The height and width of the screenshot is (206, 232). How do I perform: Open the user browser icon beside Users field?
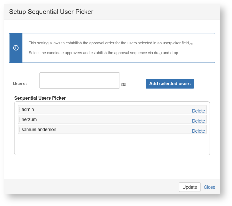pyautogui.click(x=124, y=84)
